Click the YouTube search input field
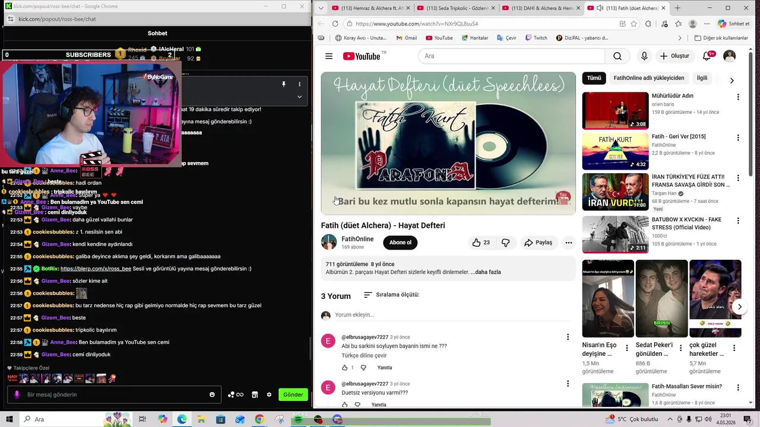760x427 pixels. point(511,56)
